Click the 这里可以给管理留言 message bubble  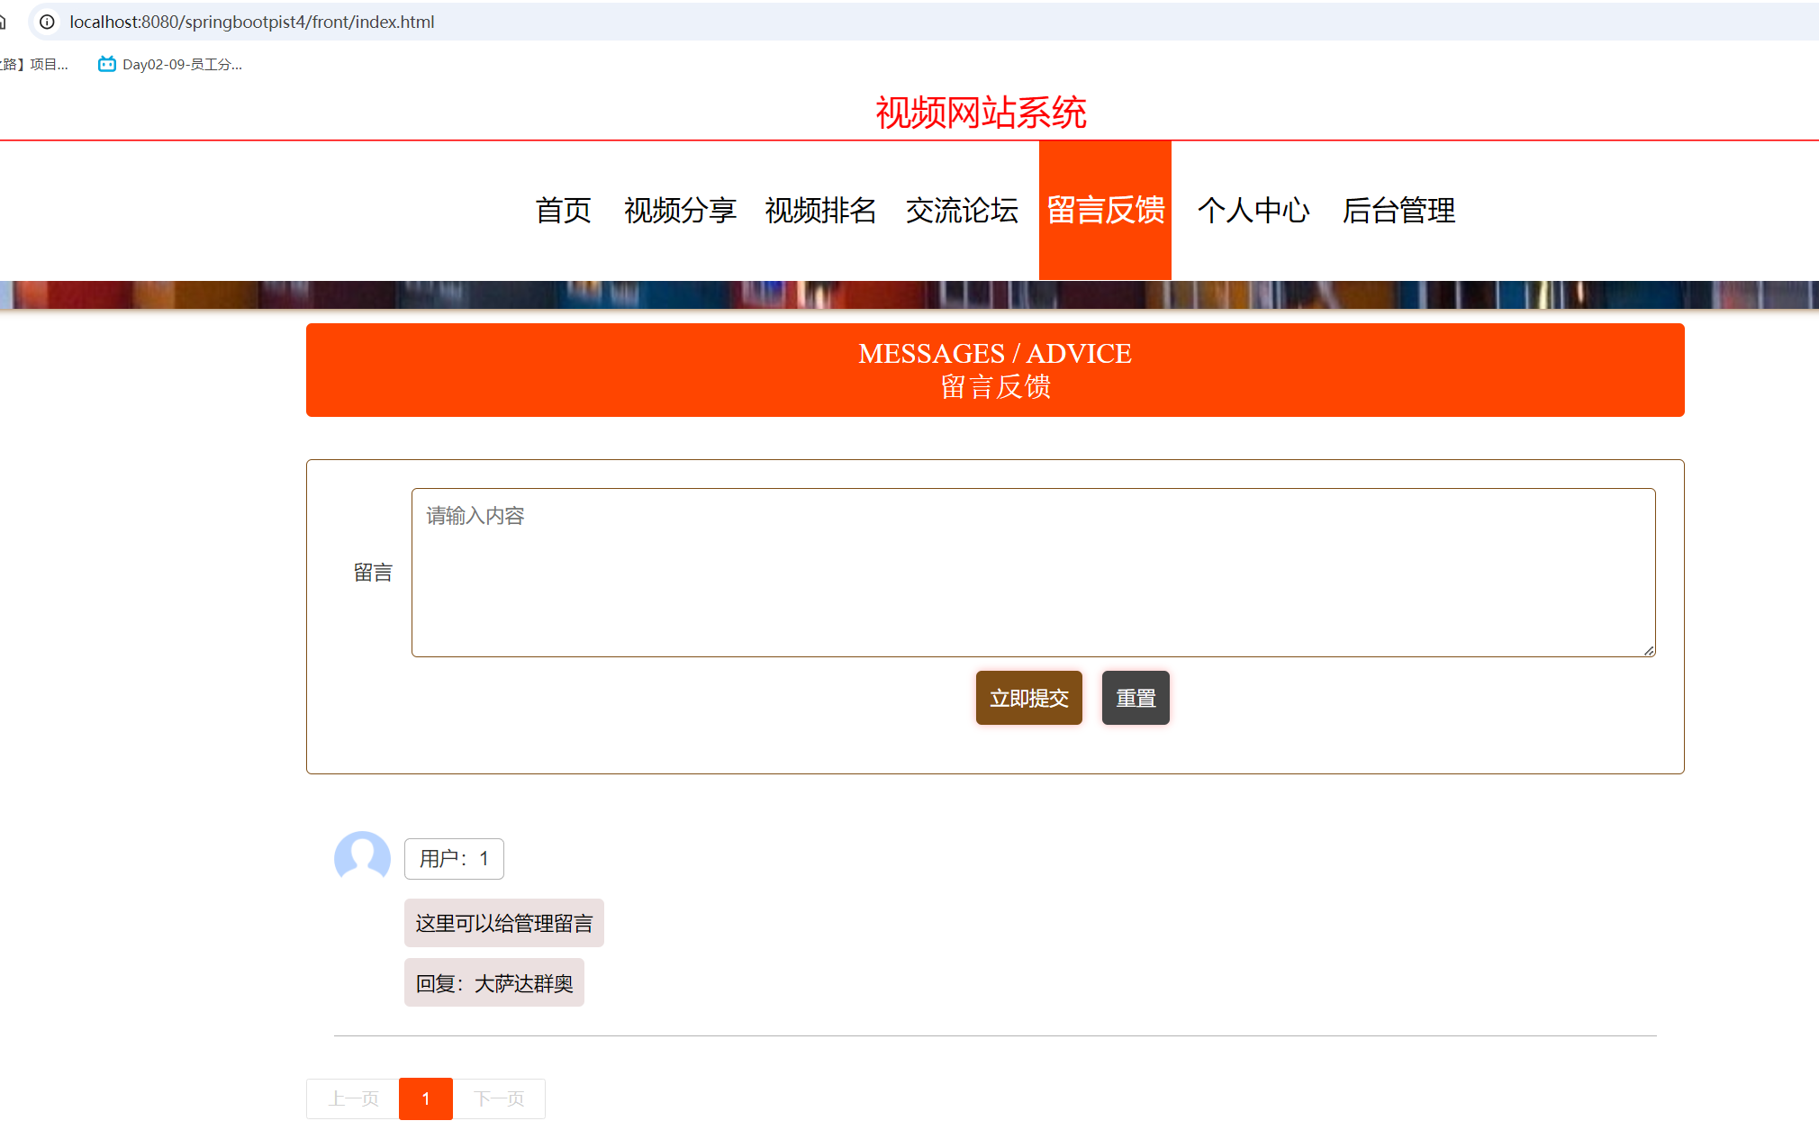tap(503, 923)
